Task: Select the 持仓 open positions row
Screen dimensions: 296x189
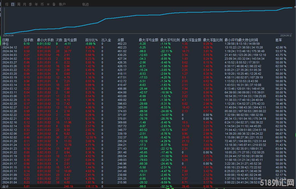Action: coord(5,44)
